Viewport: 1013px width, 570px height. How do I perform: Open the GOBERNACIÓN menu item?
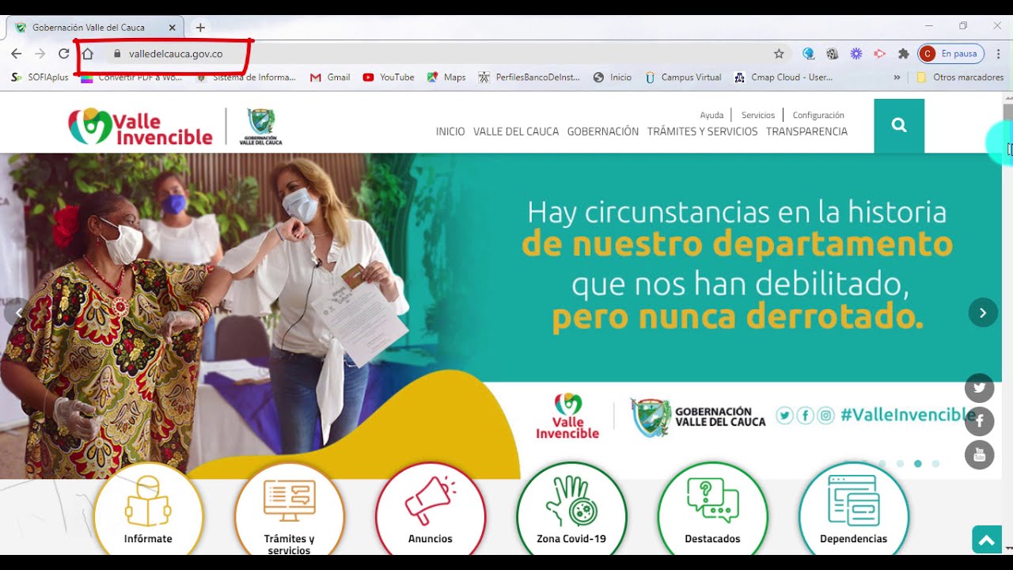point(603,131)
